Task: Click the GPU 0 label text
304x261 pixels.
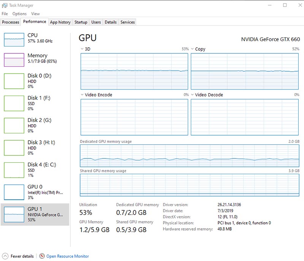Action: 35,187
